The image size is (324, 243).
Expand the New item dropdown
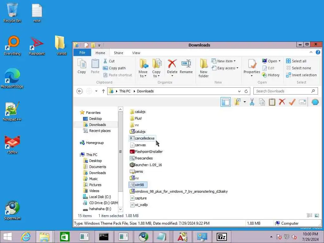(224, 61)
